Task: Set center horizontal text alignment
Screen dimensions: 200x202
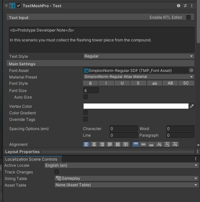Action: (94, 144)
